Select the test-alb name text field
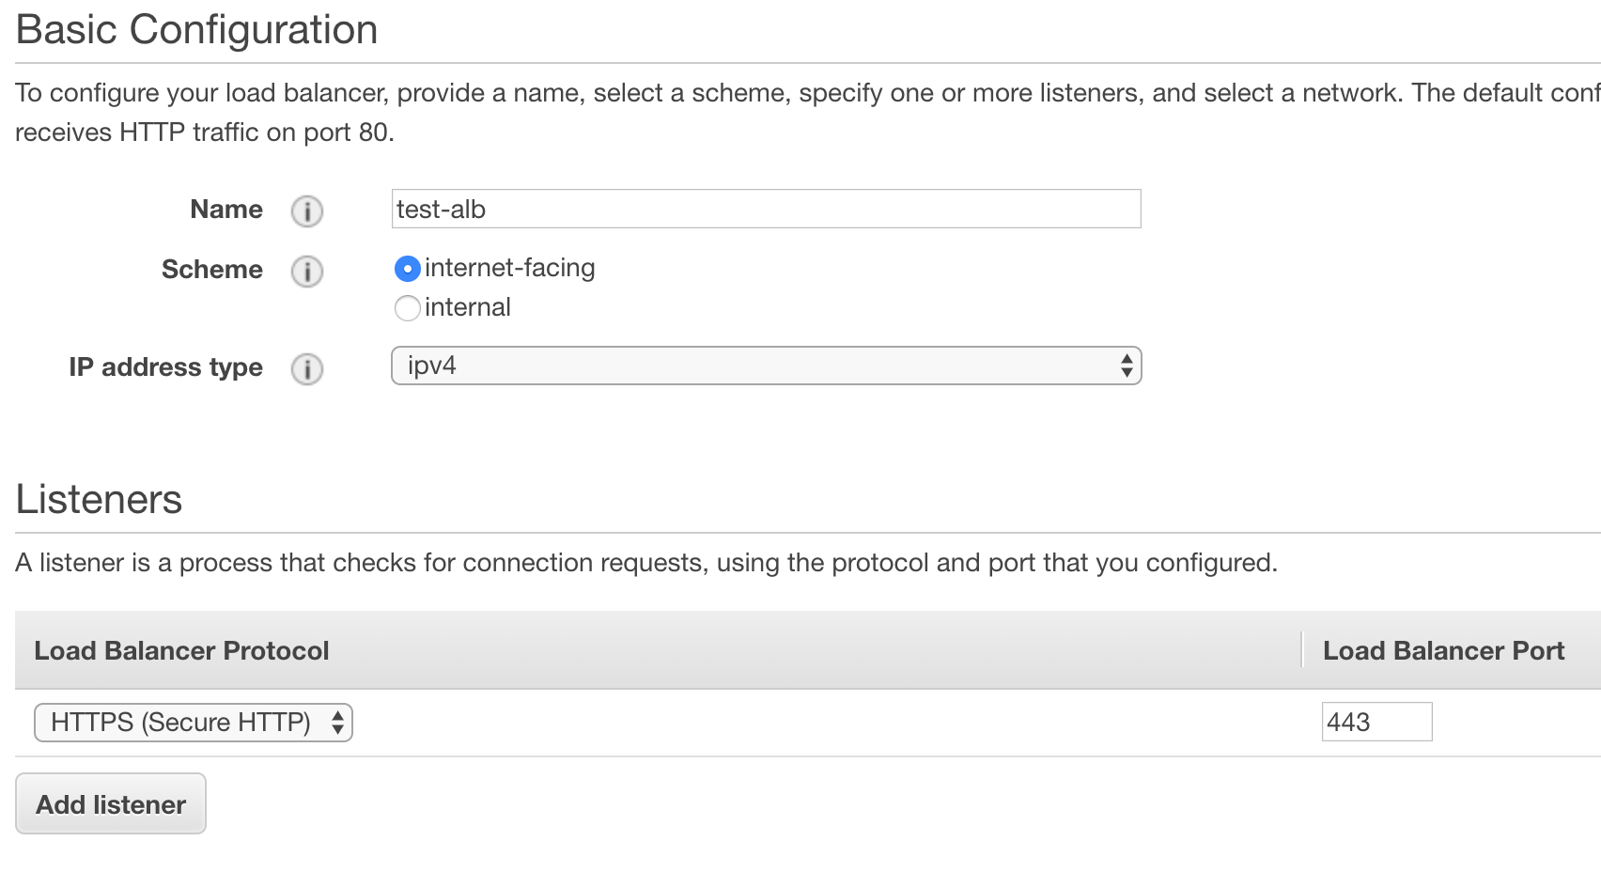This screenshot has width=1601, height=872. (x=766, y=209)
